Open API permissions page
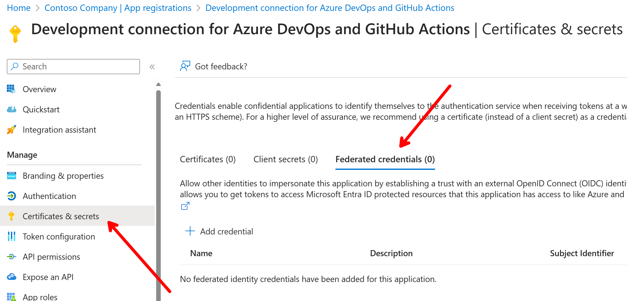The width and height of the screenshot is (627, 301). 51,257
